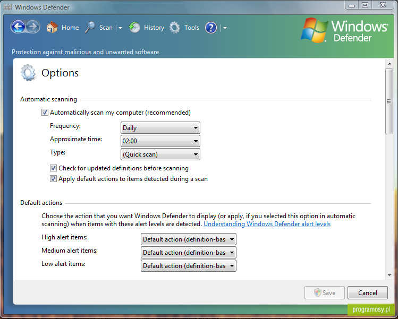Screen dimensions: 398x319
Task: Open the Frequency dropdown set to Daily
Action: click(160, 128)
